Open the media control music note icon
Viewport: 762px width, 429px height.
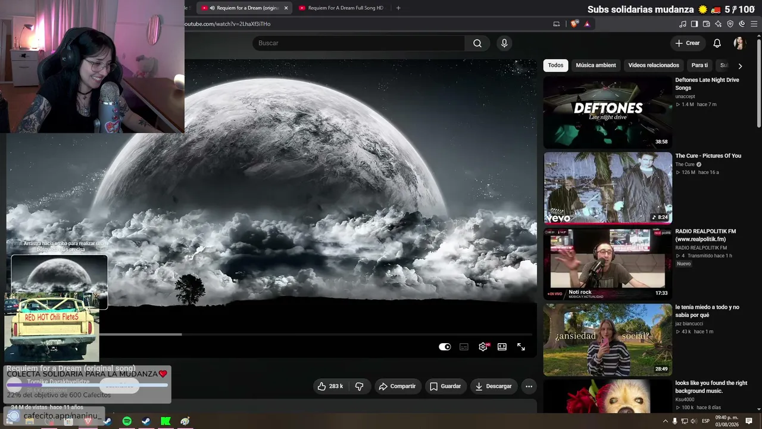[x=683, y=24]
